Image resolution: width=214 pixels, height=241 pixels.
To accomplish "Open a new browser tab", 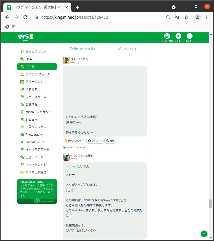I will [x=77, y=7].
